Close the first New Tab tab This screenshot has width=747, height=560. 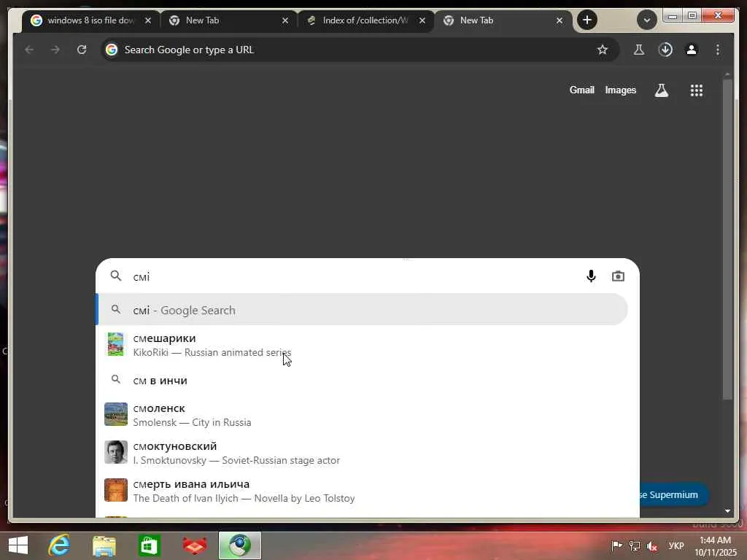(x=285, y=20)
